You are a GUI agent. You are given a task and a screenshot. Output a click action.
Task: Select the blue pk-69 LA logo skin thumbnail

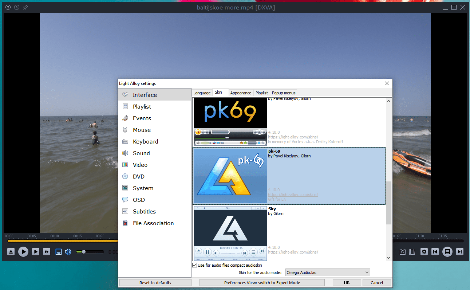pos(230,176)
